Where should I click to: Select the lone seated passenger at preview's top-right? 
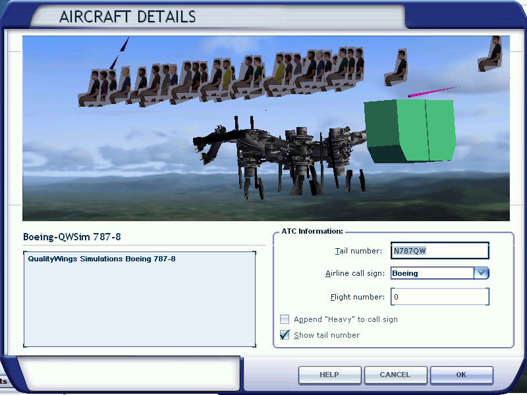490,54
